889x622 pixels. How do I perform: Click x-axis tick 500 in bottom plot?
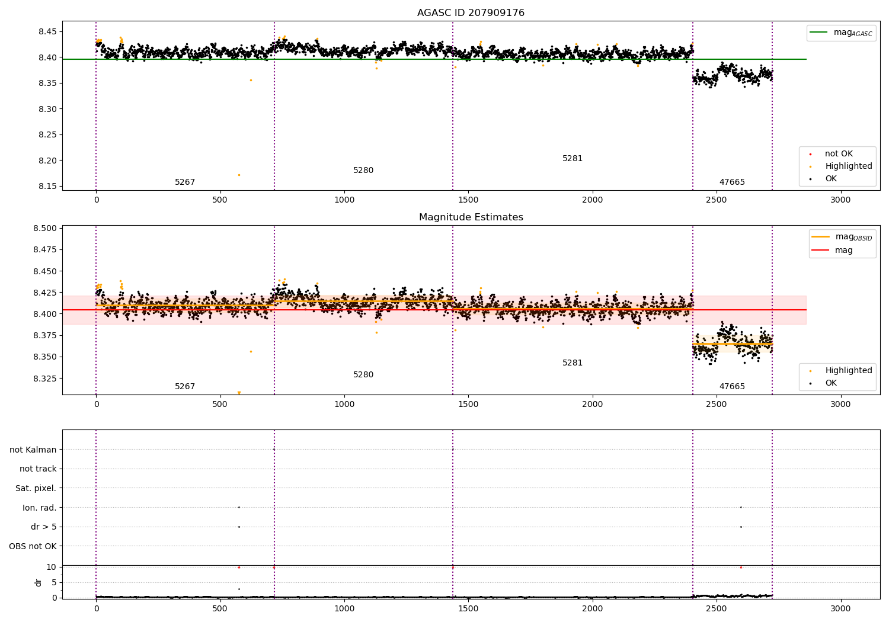click(220, 608)
